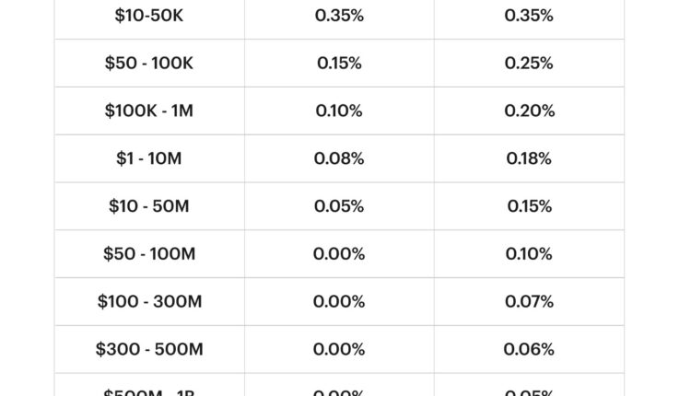Click the 0.08% fee value
The height and width of the screenshot is (396, 691).
[339, 158]
